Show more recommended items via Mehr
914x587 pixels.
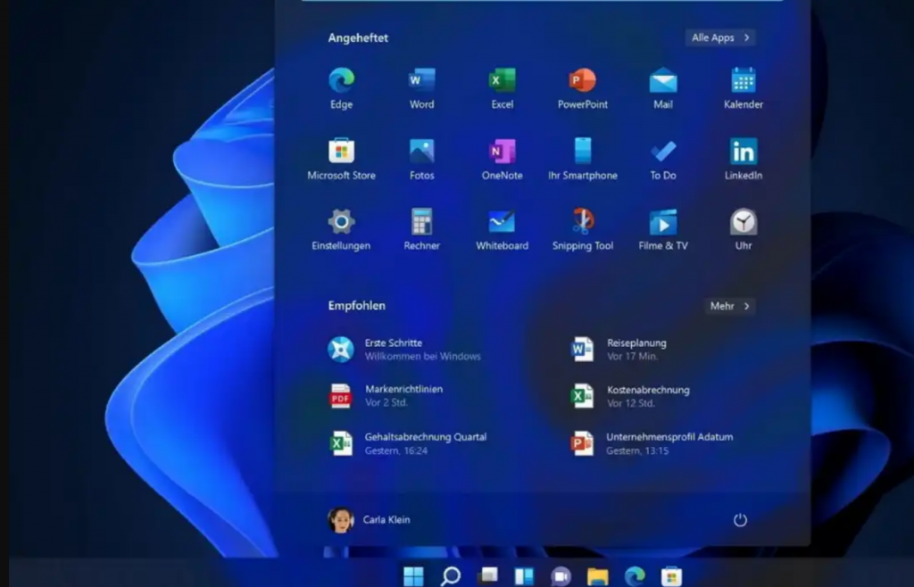point(730,306)
